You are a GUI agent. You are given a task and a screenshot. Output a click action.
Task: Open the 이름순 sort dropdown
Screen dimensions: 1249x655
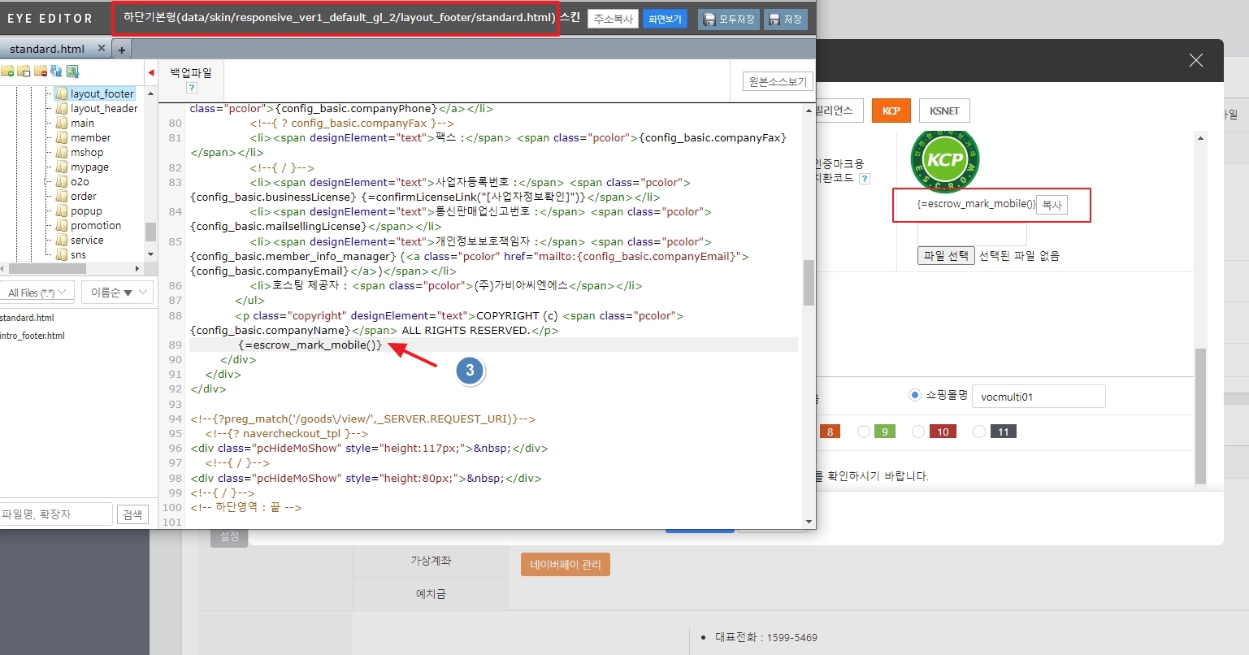[x=117, y=292]
